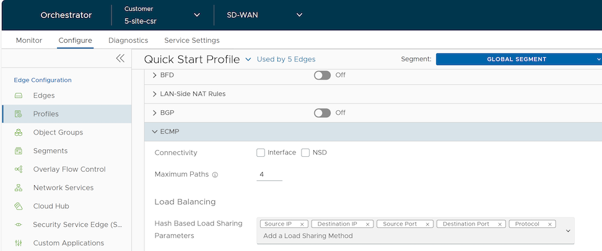Click the Cloud Hub icon
This screenshot has width=602, height=251.
tap(19, 206)
